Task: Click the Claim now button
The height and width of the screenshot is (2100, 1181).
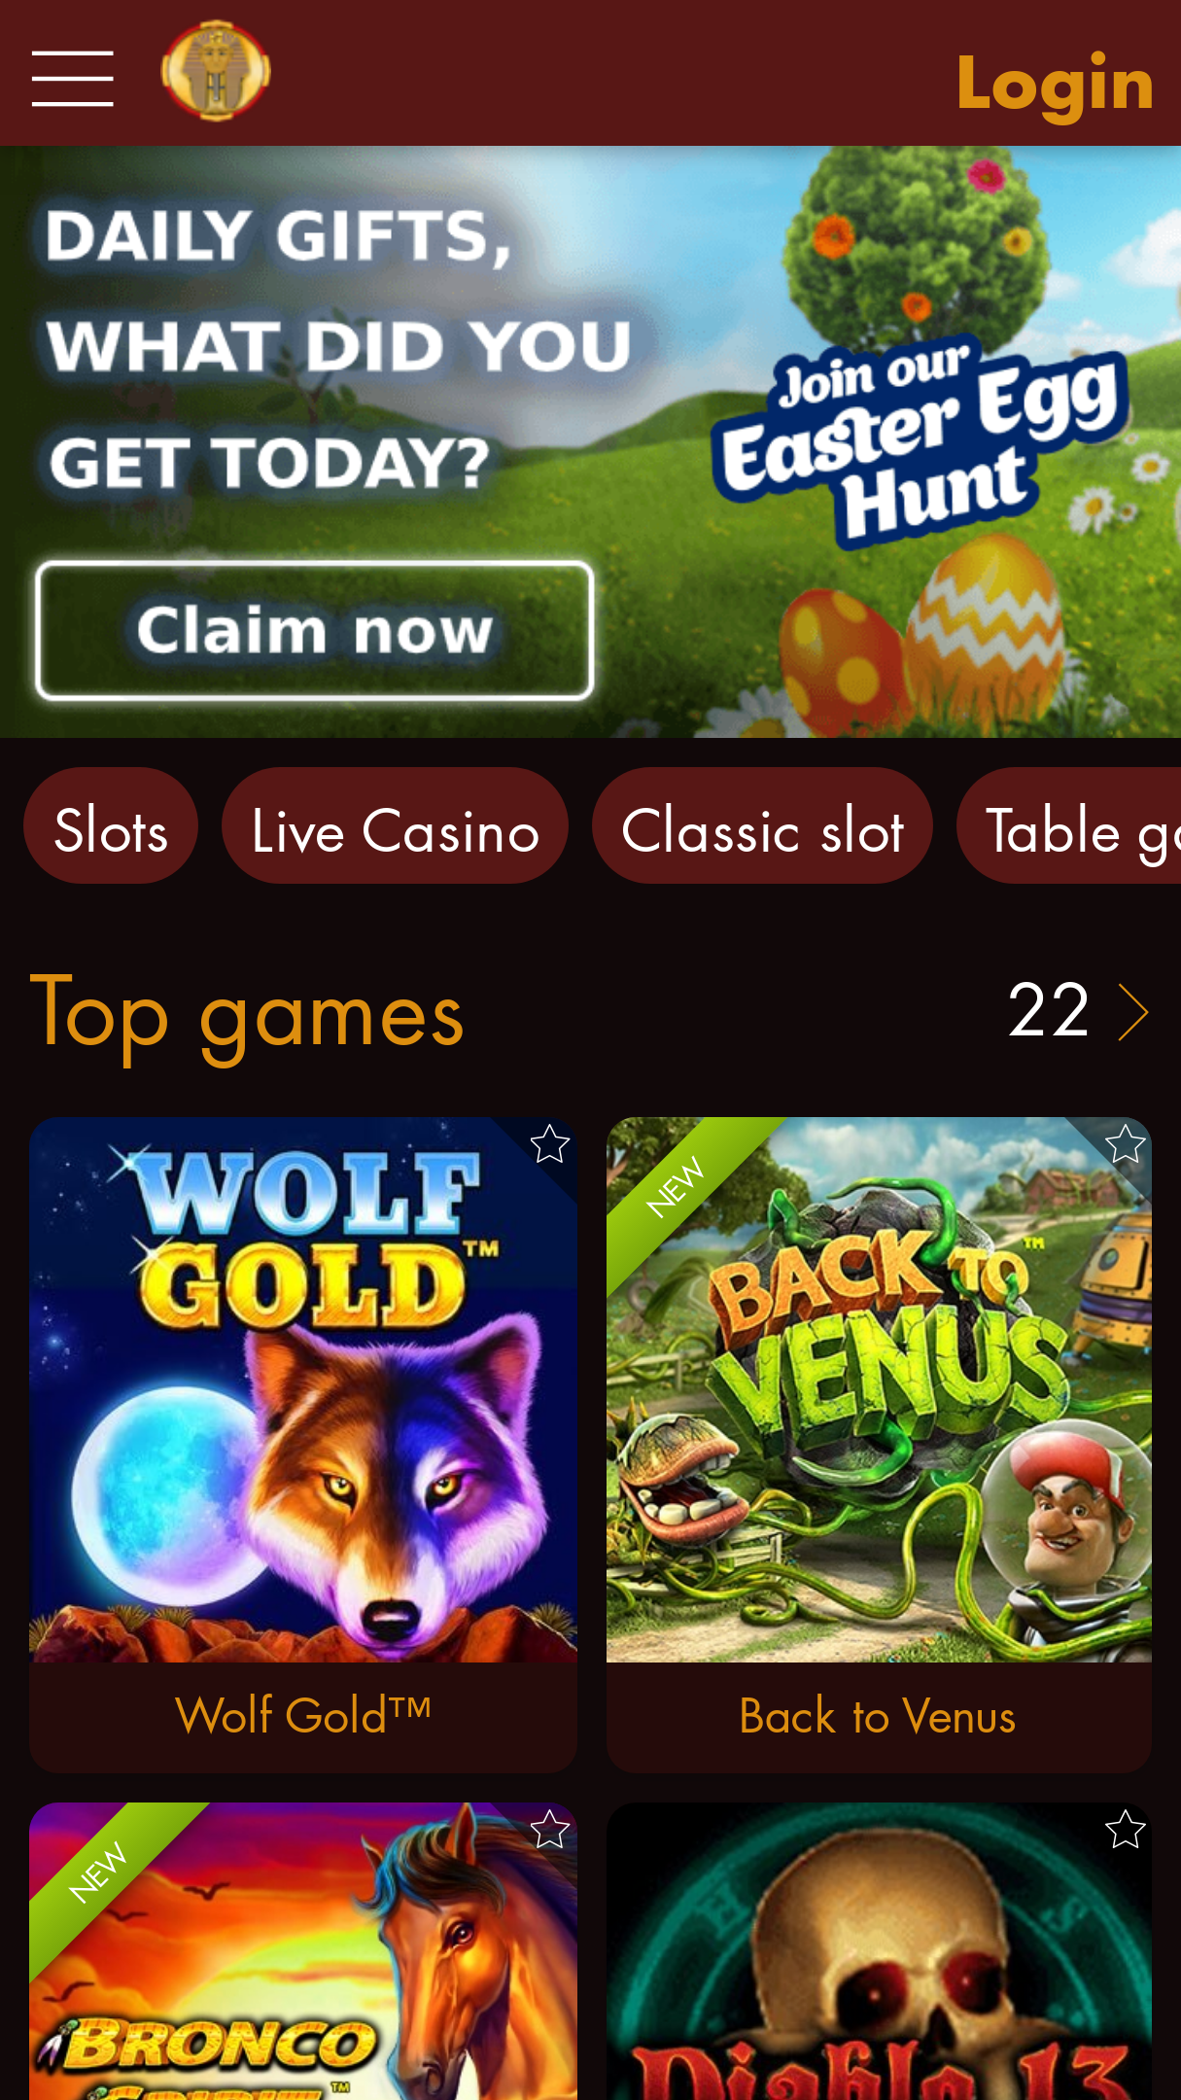Action: tap(314, 630)
